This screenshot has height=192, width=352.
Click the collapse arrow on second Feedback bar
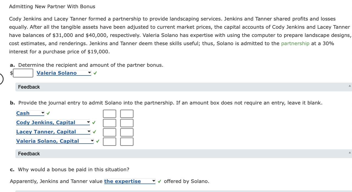350,153
